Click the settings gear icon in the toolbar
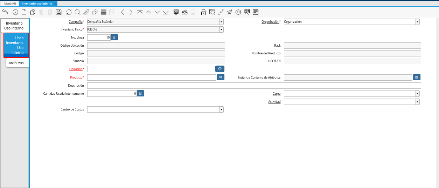 (x=238, y=12)
